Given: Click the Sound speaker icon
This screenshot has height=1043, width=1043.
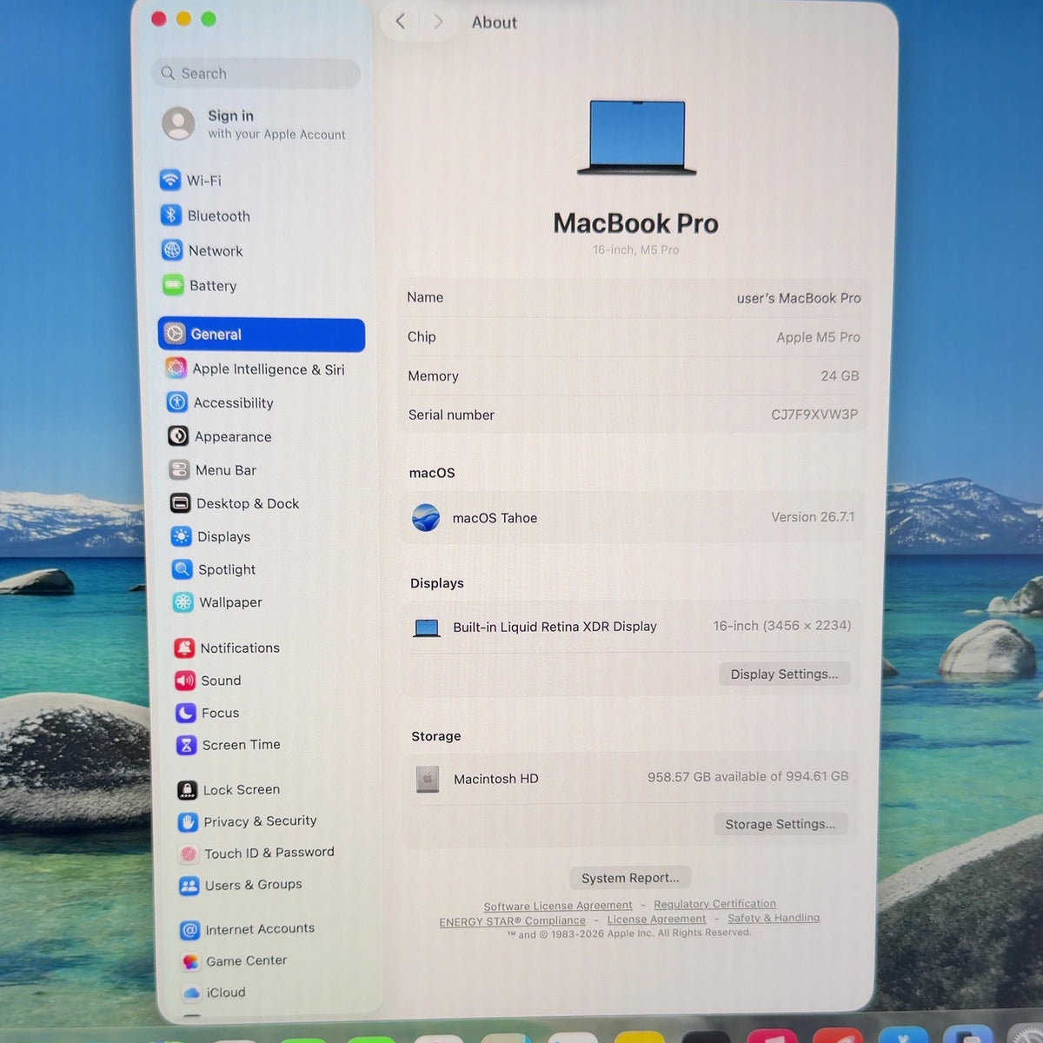Looking at the screenshot, I should coord(185,681).
